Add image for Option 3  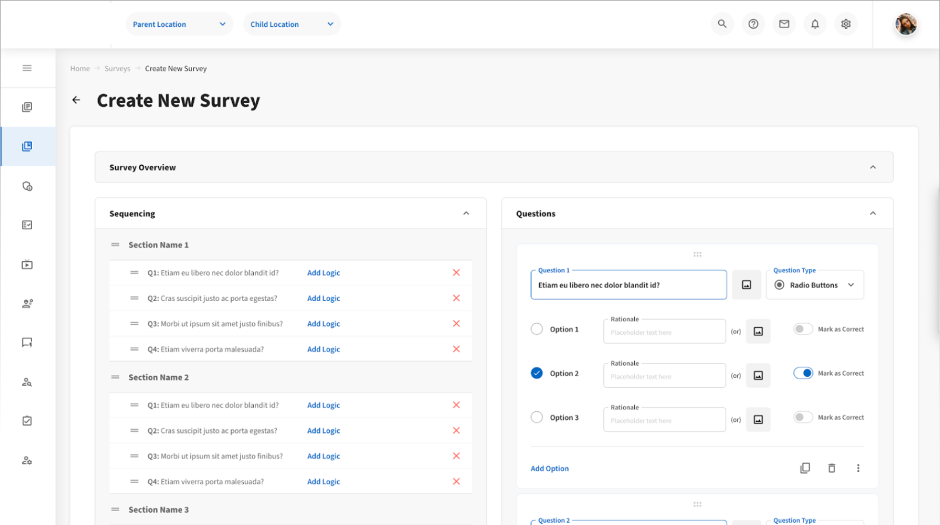[x=758, y=419]
